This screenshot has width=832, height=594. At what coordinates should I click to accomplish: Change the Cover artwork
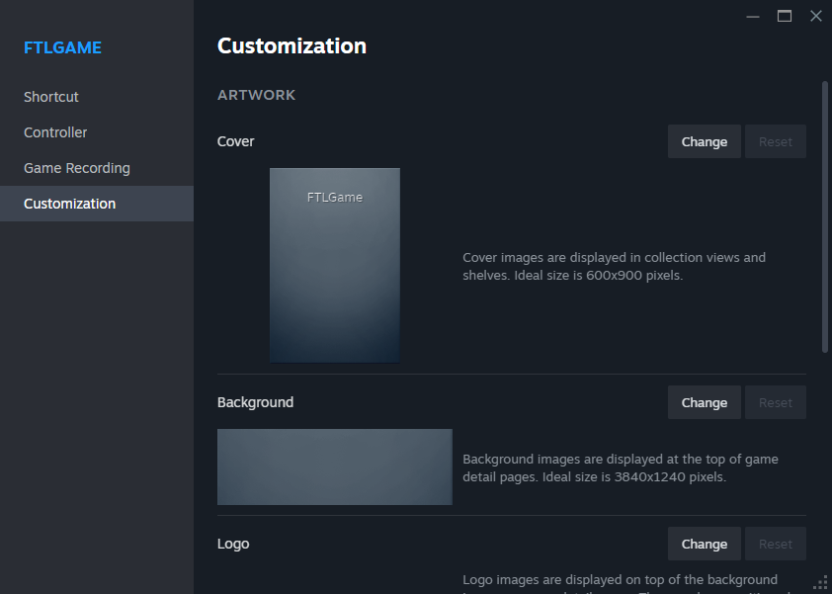pos(704,141)
